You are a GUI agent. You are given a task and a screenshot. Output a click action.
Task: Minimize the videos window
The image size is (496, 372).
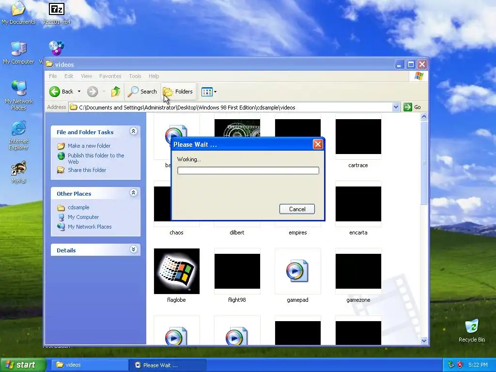(399, 64)
